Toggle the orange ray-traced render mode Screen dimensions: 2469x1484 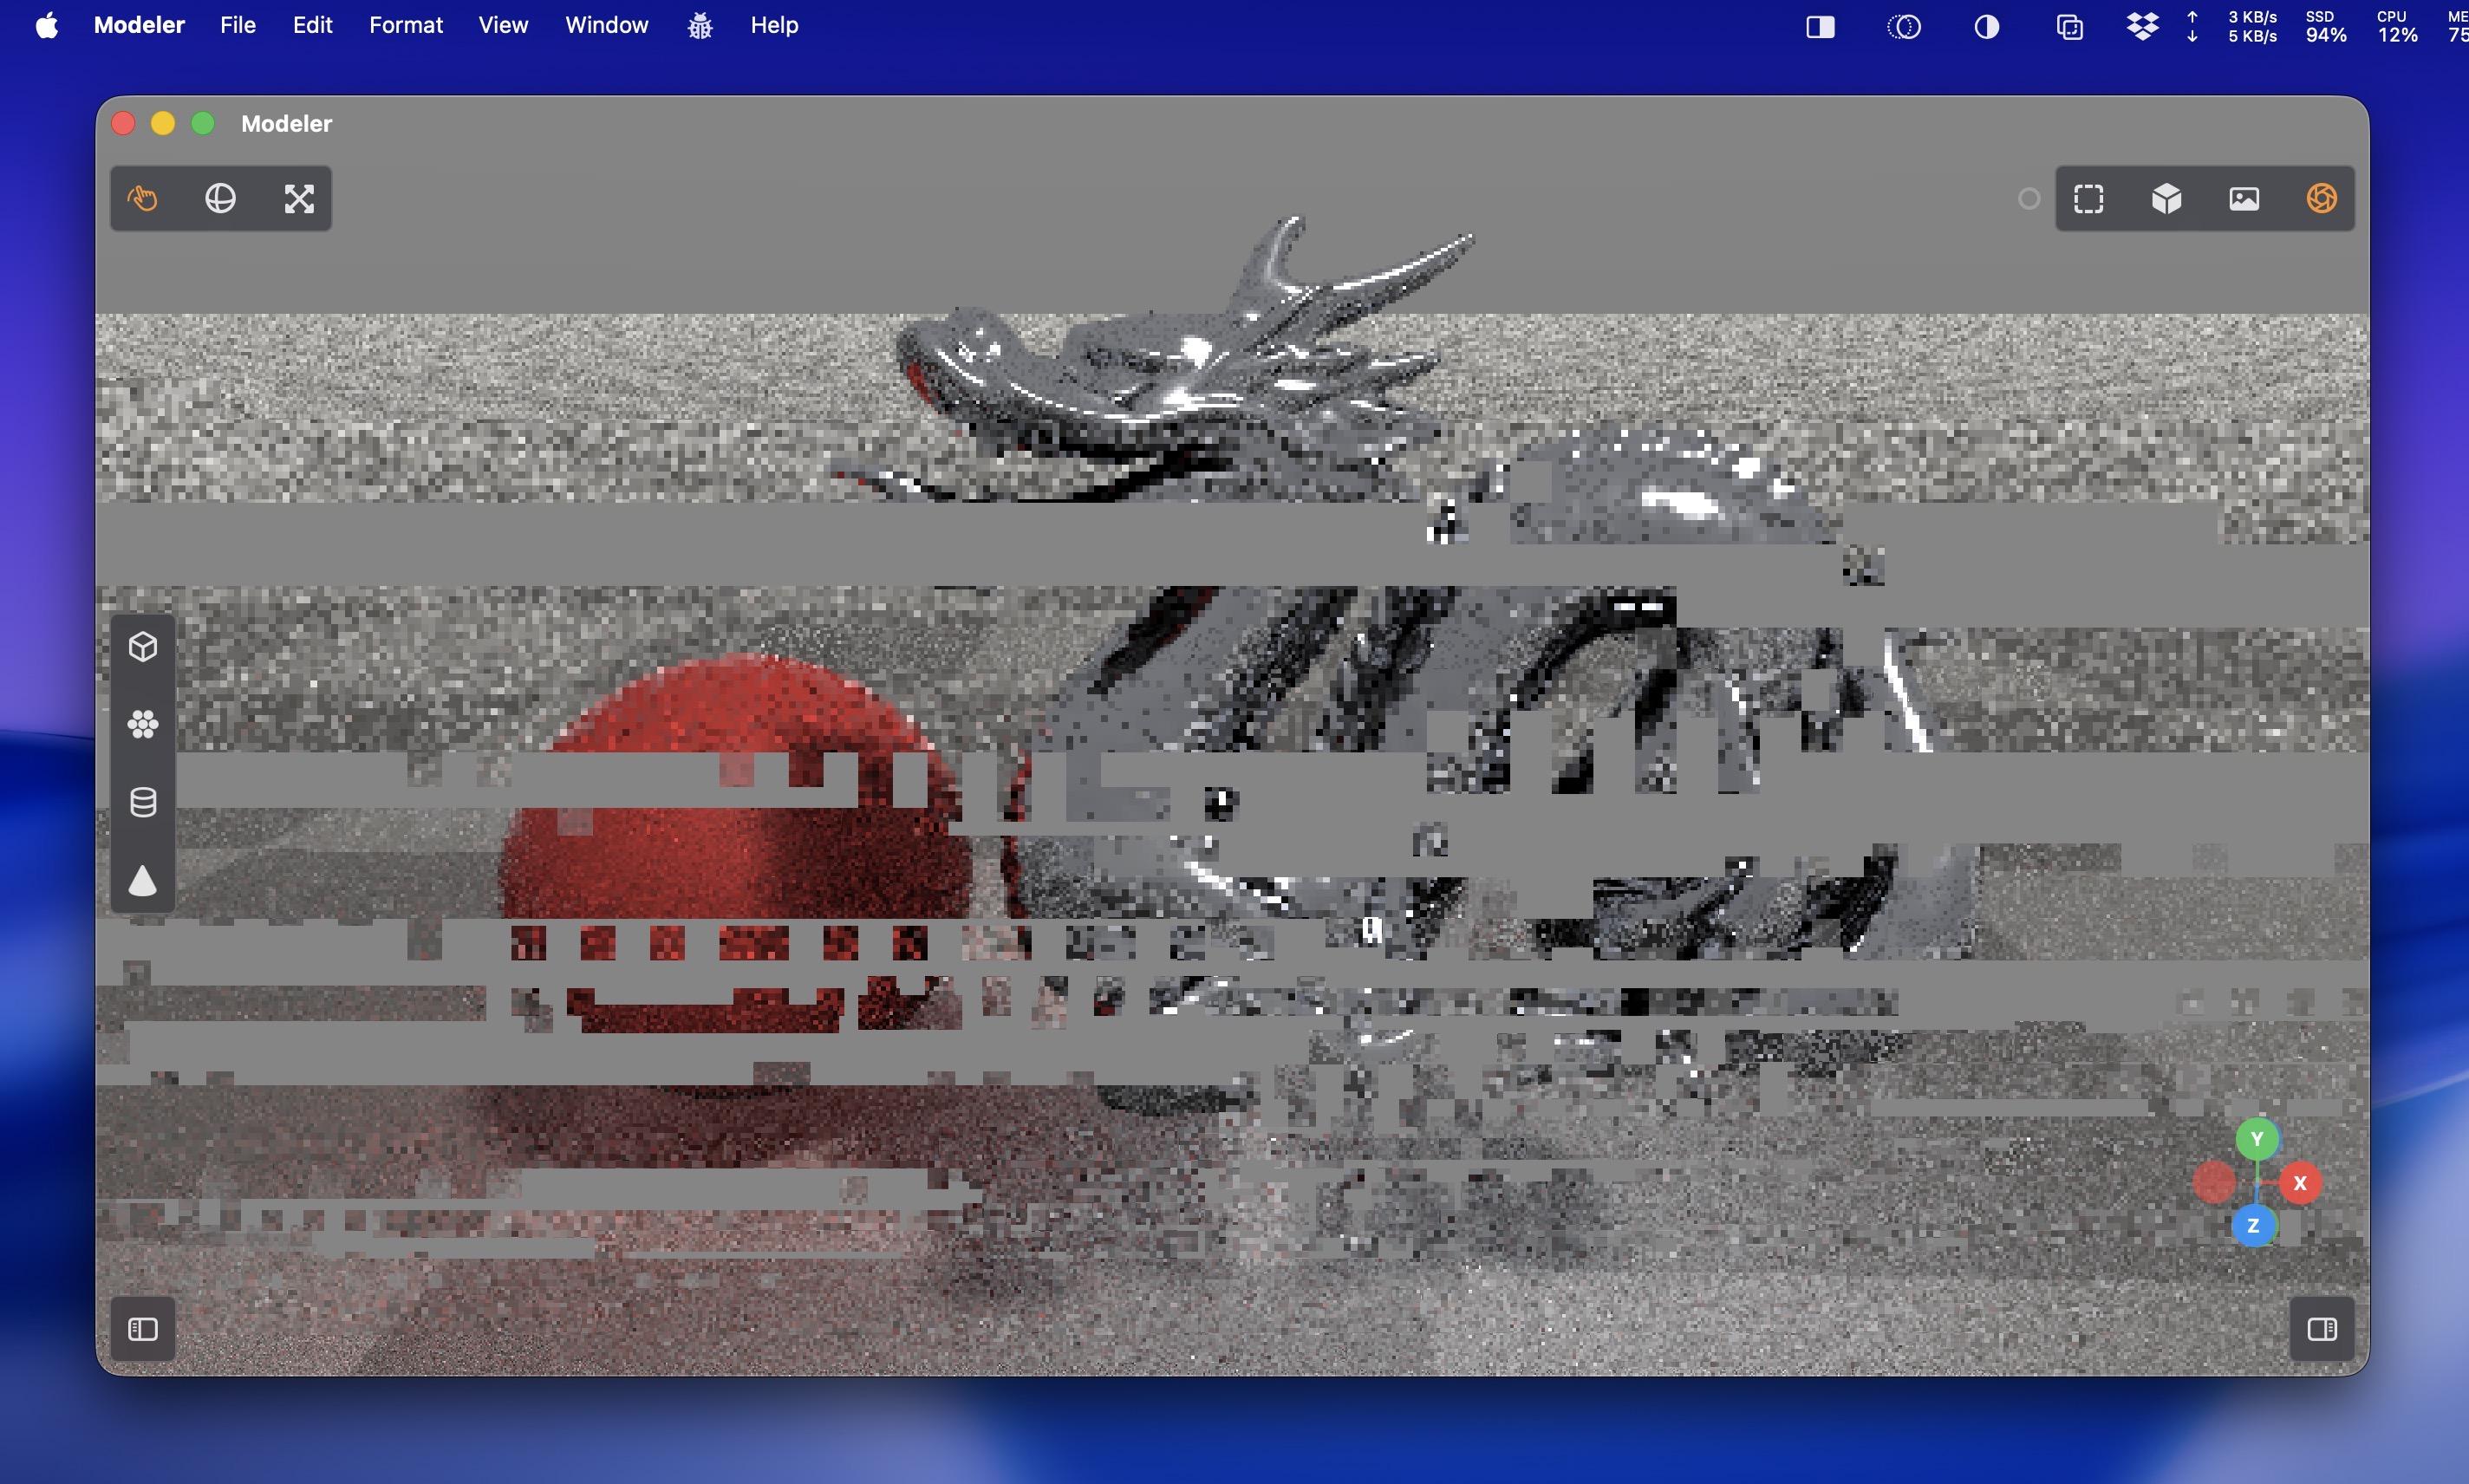(2322, 198)
